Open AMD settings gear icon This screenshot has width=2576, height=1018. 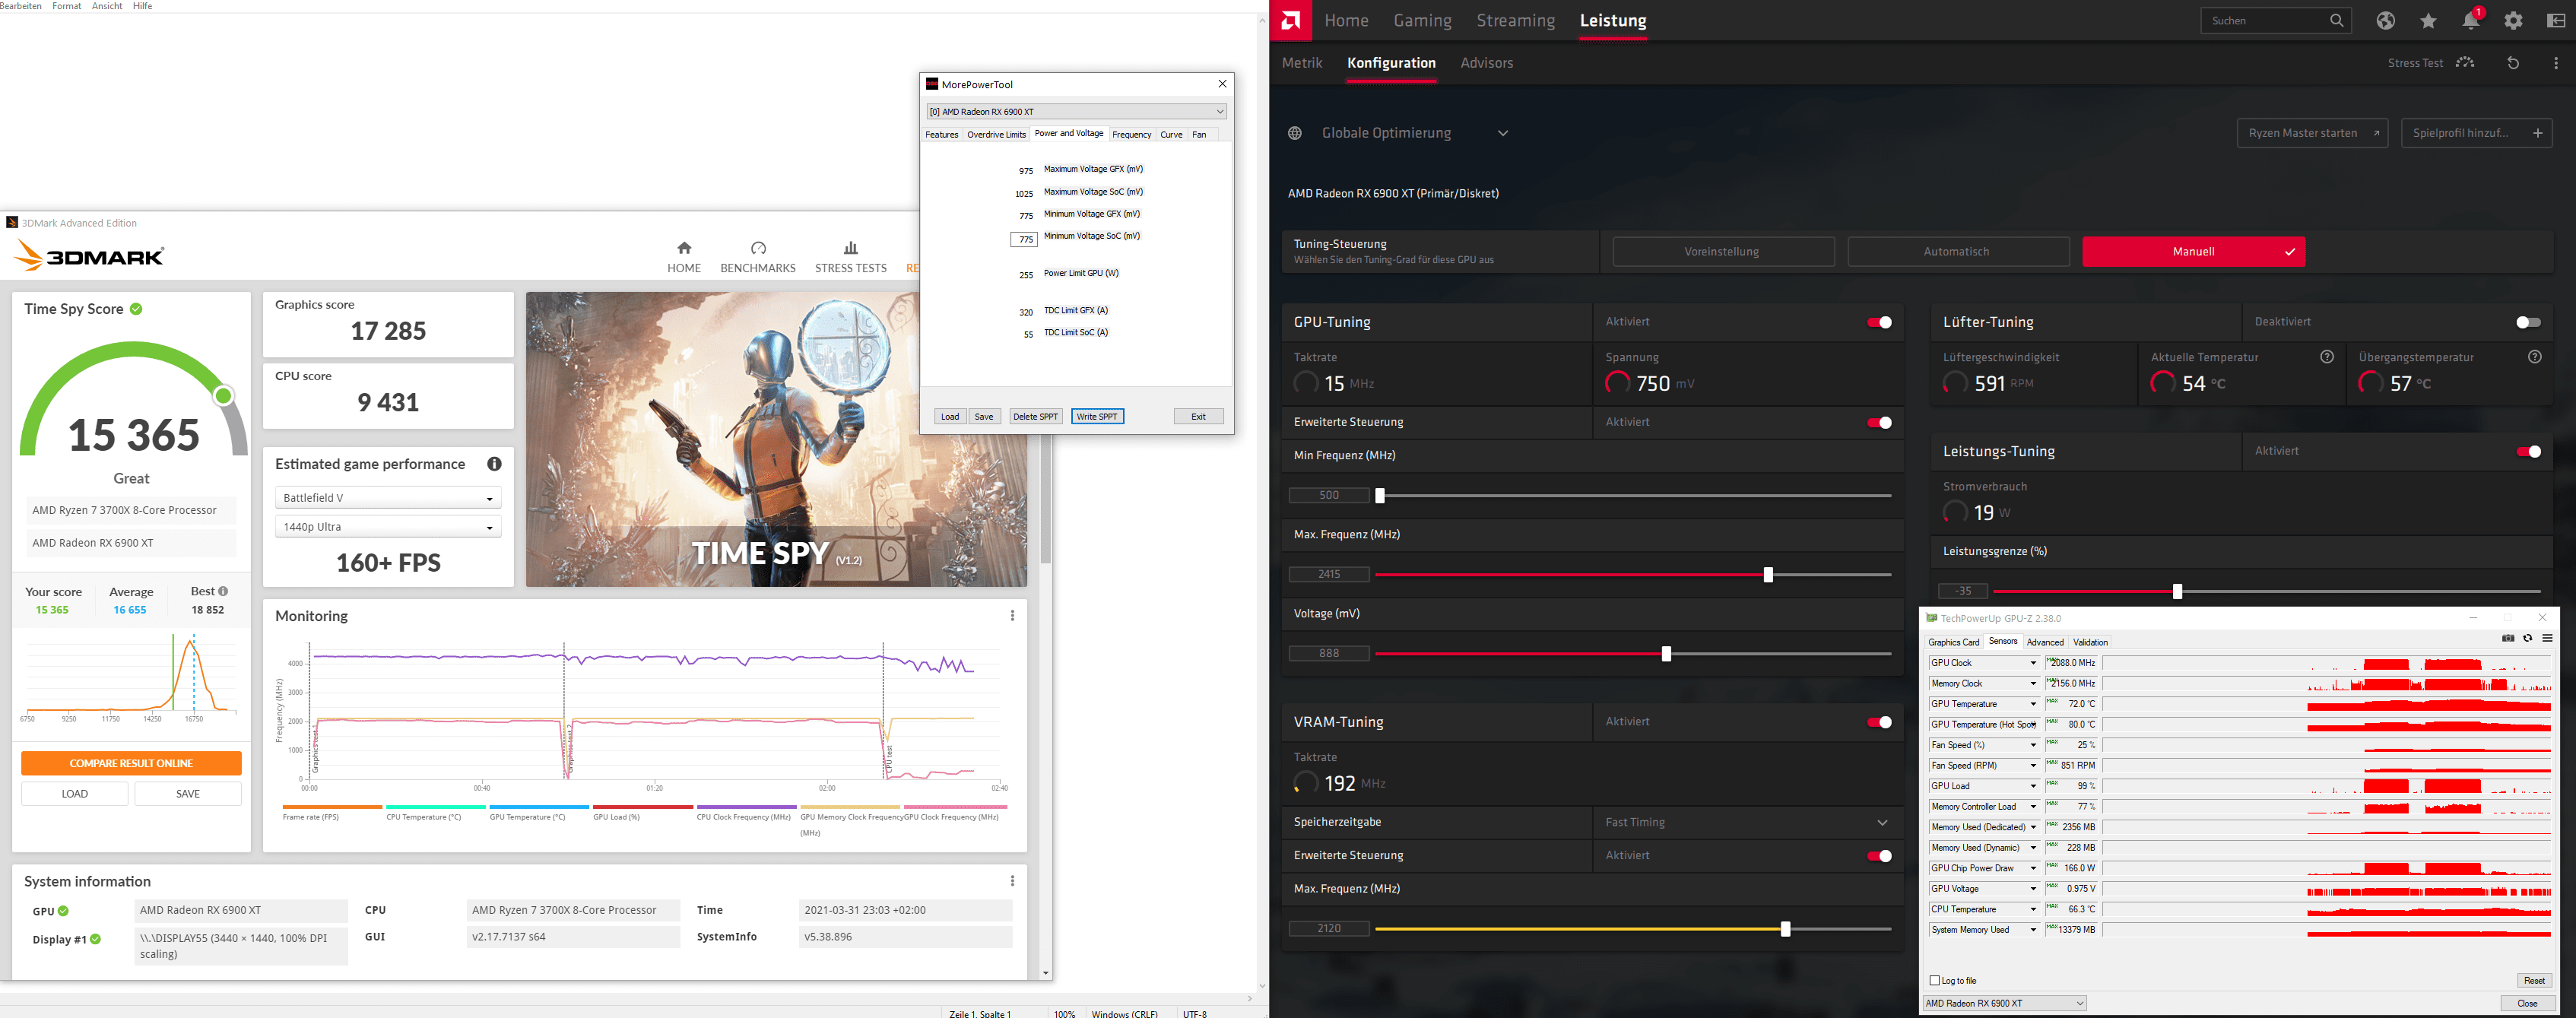[2513, 21]
